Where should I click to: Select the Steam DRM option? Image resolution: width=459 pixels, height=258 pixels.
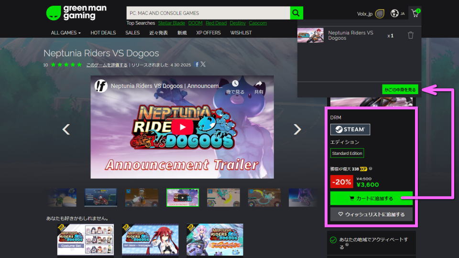pos(350,129)
